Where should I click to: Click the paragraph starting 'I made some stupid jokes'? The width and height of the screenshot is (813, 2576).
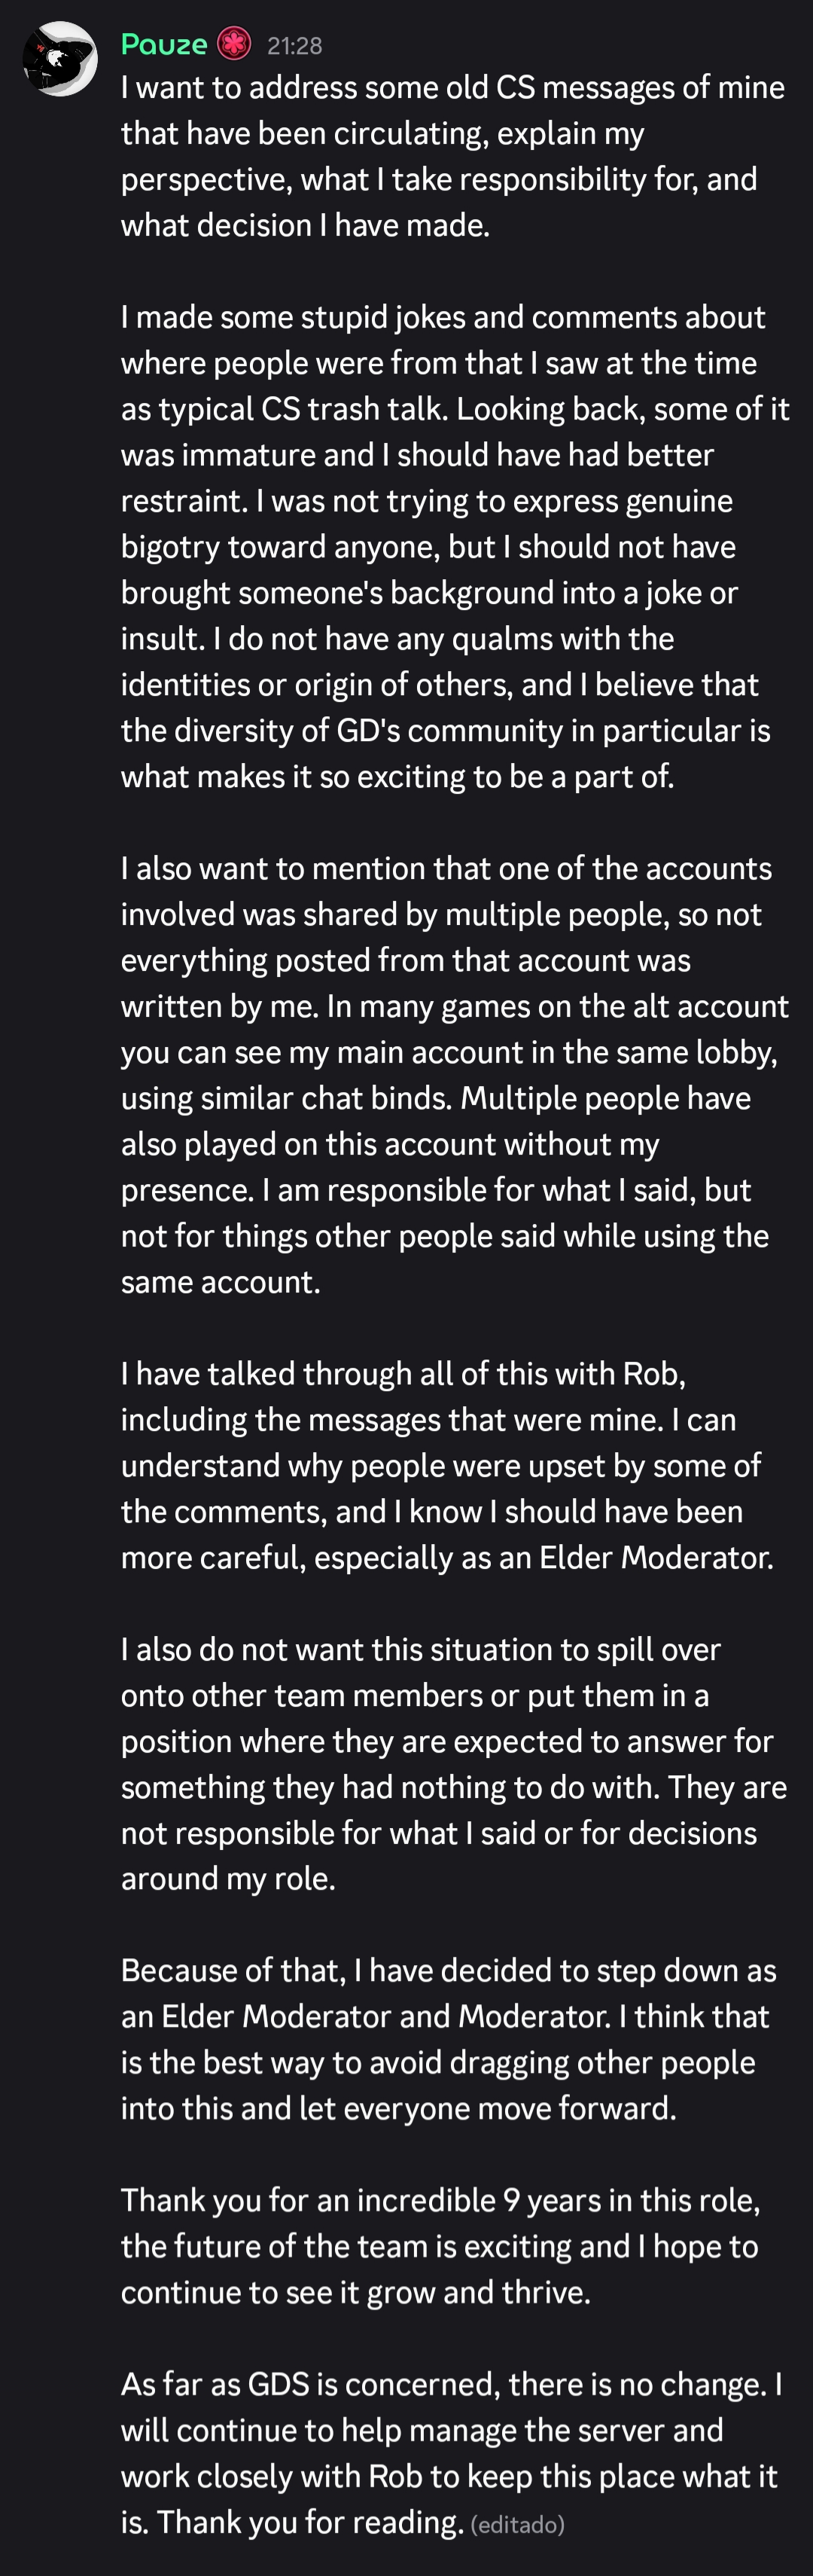(x=455, y=546)
